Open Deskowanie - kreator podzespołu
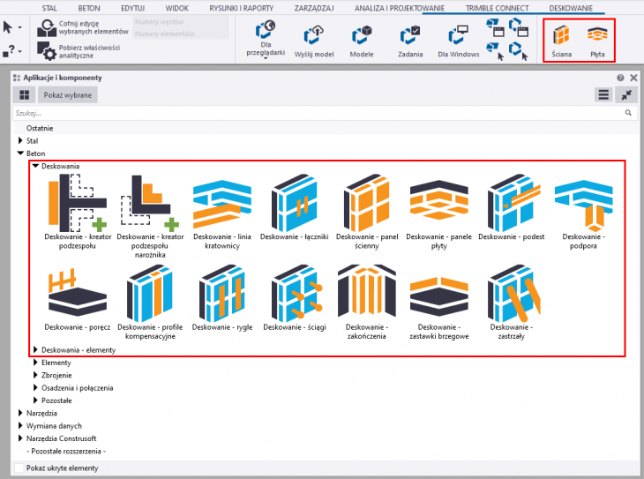This screenshot has width=644, height=479. 76,201
